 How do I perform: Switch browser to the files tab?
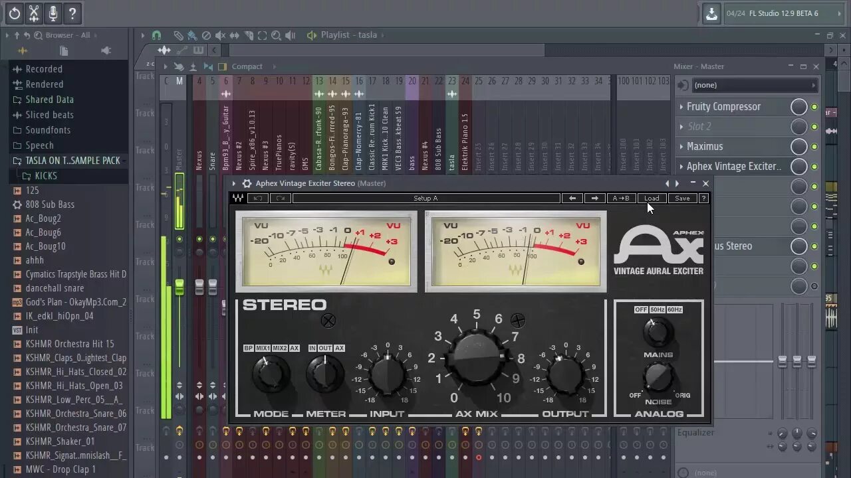point(64,50)
